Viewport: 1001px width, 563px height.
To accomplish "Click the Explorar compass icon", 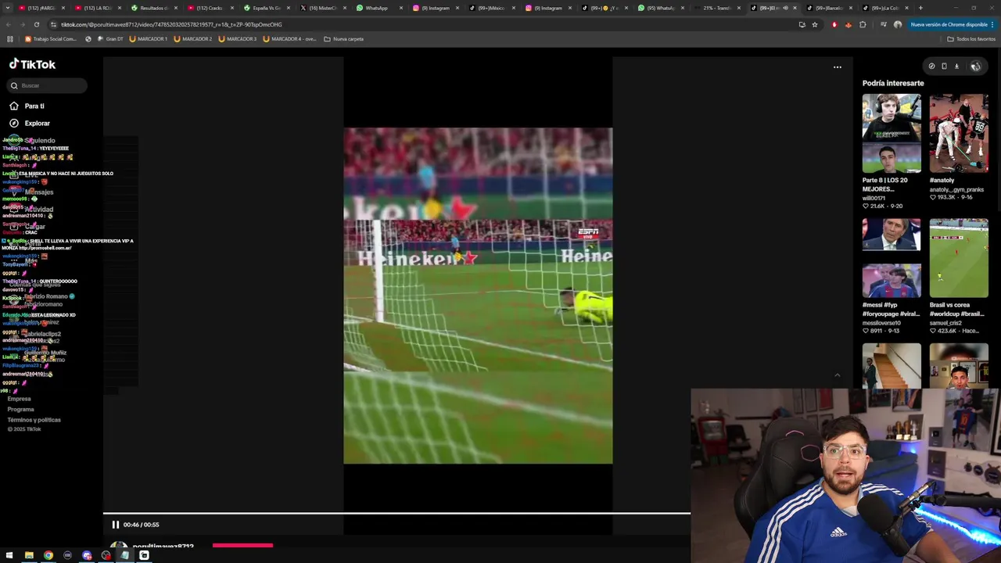I will 14,123.
